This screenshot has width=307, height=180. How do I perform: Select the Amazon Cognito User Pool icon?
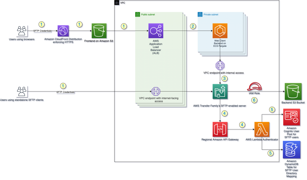pos(292,117)
